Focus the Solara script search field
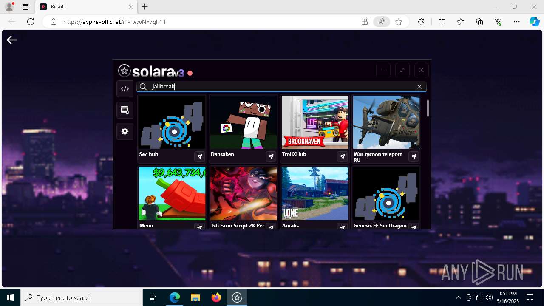The image size is (544, 306). 281,87
